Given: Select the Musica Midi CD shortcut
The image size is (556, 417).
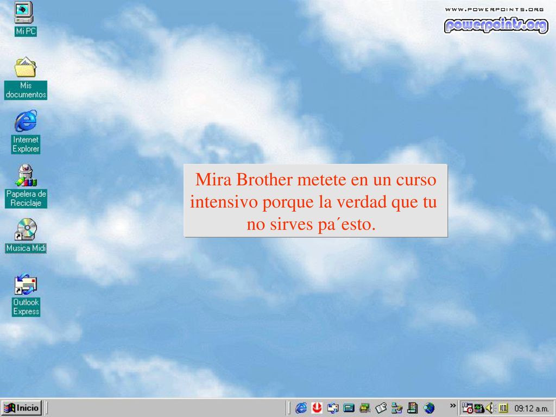Looking at the screenshot, I should (x=26, y=230).
